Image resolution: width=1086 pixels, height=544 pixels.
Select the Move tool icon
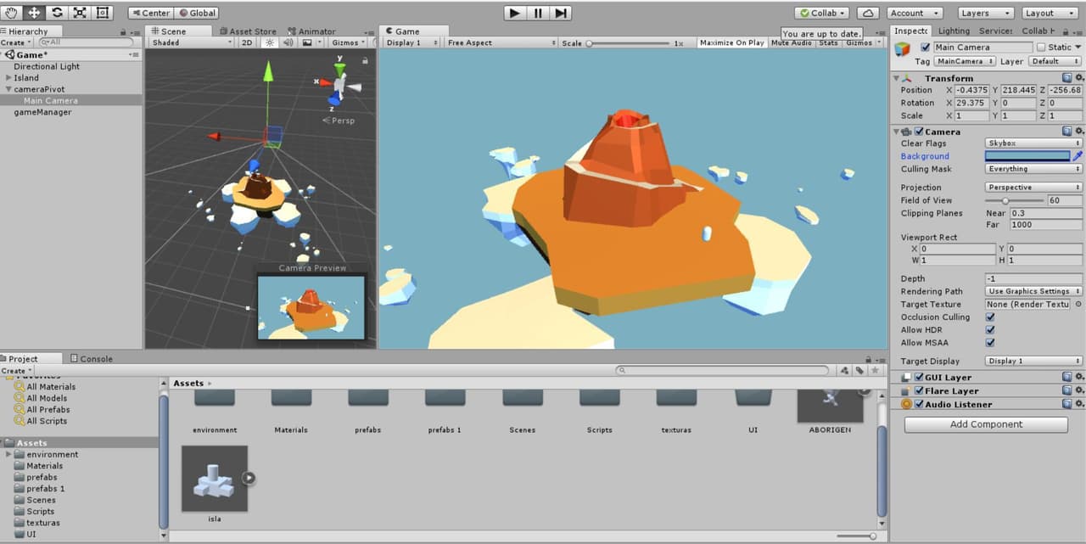(35, 13)
